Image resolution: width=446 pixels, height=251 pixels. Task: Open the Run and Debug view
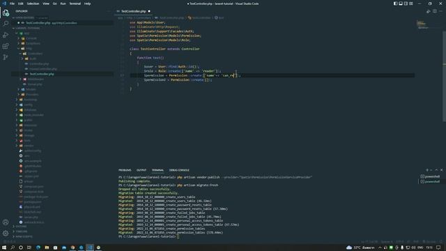pos(6,35)
